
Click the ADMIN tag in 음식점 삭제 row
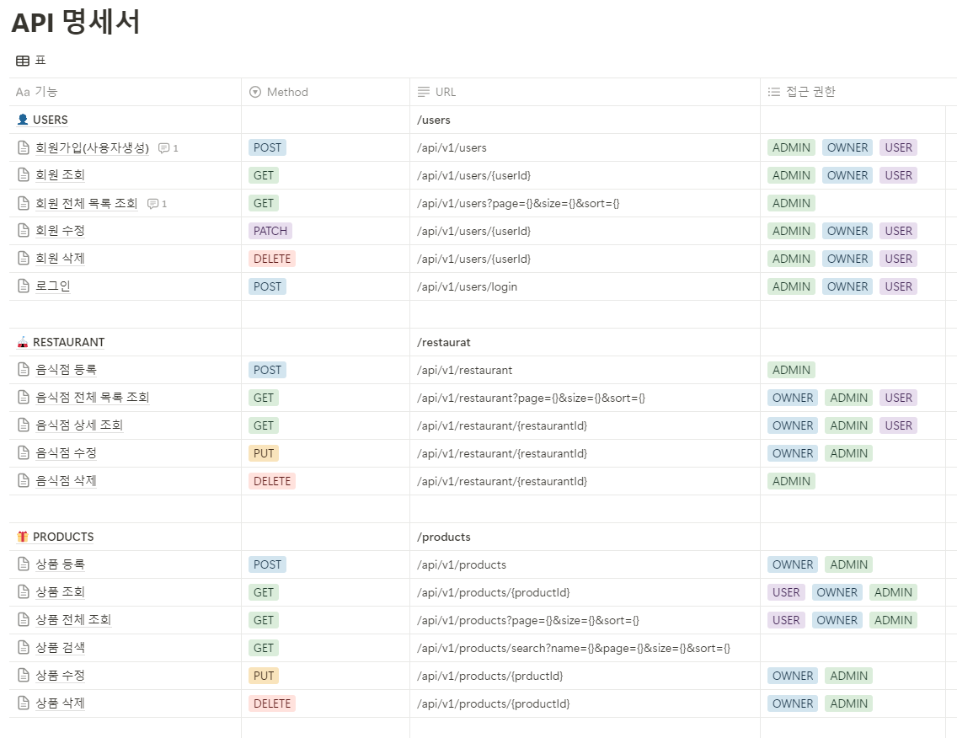pos(791,481)
